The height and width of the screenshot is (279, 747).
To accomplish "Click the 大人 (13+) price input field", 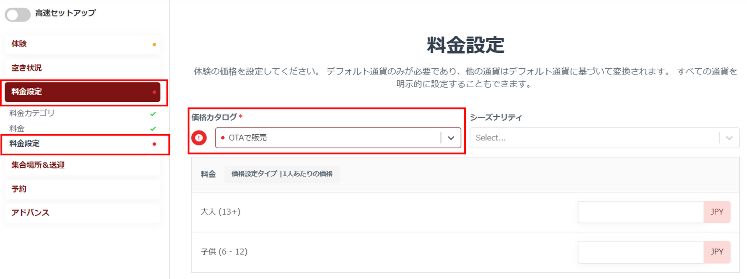I will tap(640, 212).
